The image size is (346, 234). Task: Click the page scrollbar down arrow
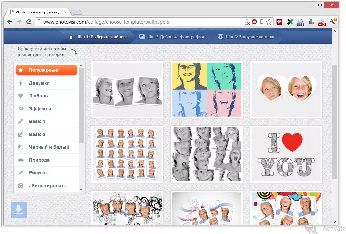pyautogui.click(x=335, y=222)
